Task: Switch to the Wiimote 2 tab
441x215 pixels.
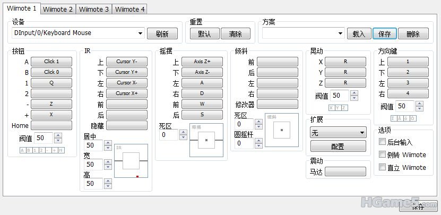Action: pyautogui.click(x=58, y=9)
